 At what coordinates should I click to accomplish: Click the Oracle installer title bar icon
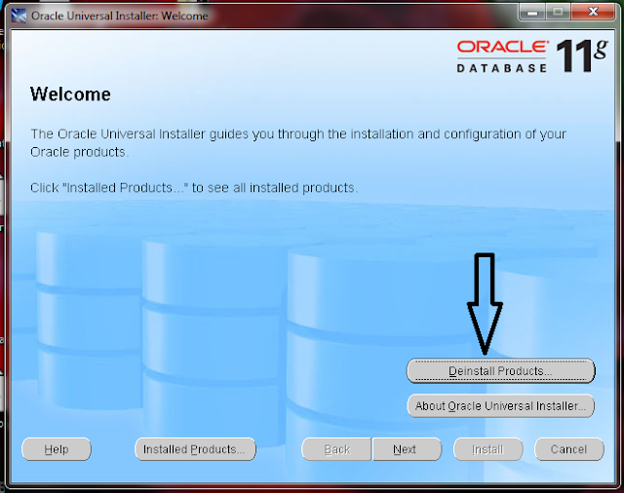coord(19,16)
